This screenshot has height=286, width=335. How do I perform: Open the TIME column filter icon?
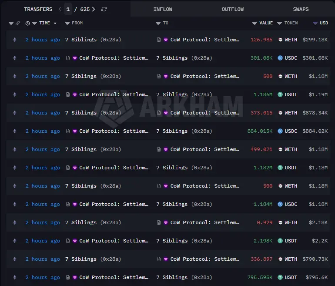[x=35, y=23]
